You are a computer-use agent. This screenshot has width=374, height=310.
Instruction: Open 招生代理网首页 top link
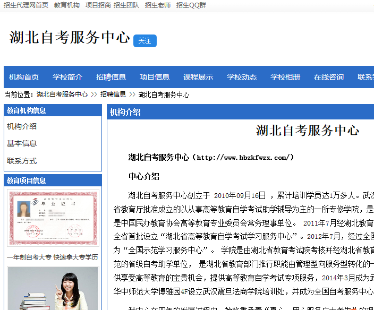(26, 5)
